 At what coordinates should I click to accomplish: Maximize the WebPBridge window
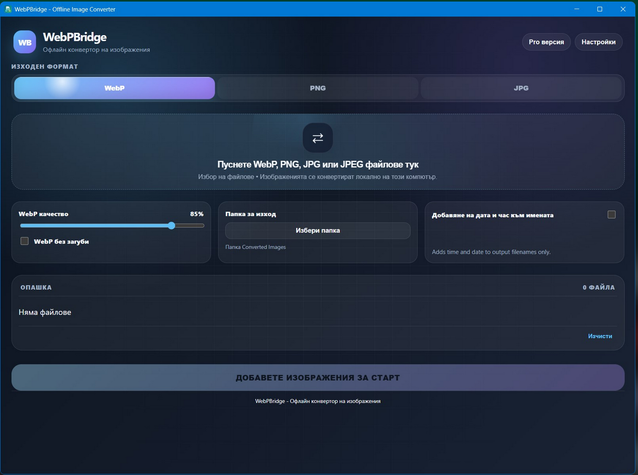pos(600,9)
